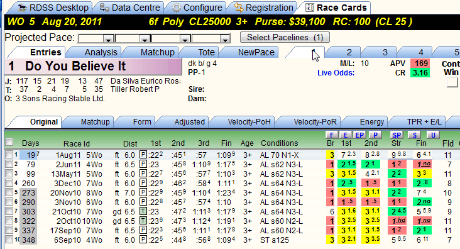The height and width of the screenshot is (249, 460).
Task: Click the Race Cards sheet icon
Action: (x=310, y=8)
